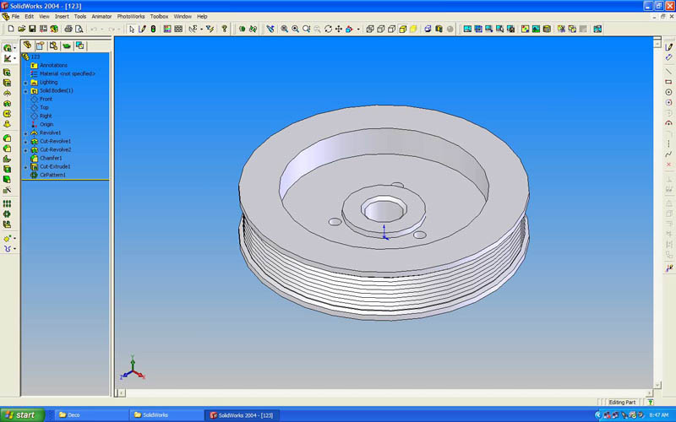
Task: Click the Fillet feature icon
Action: [8, 138]
